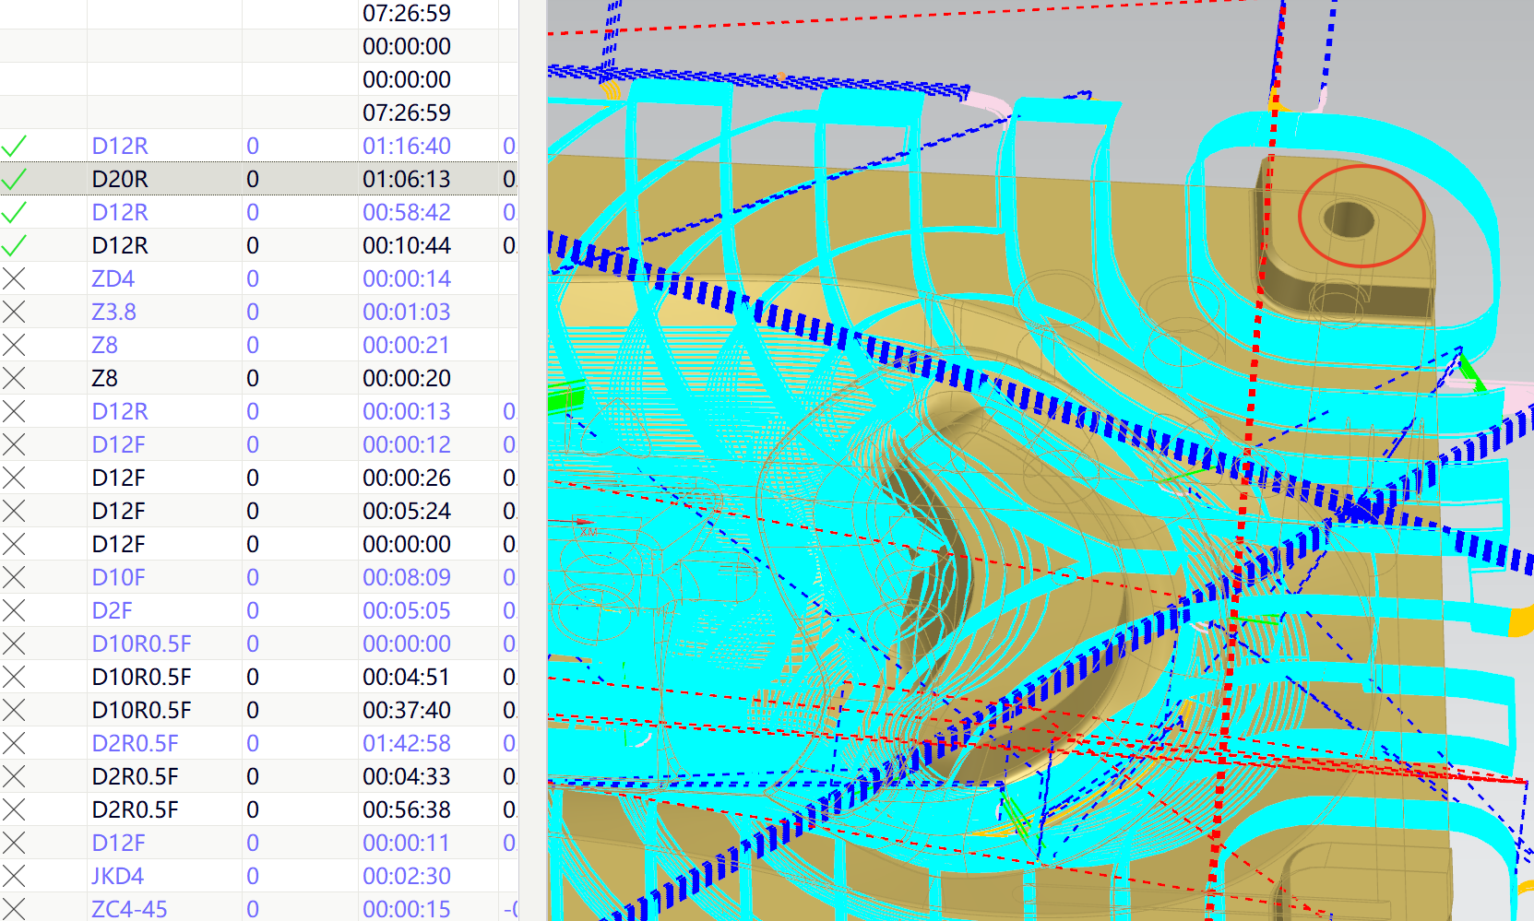
Task: Click the X status icon beside D10F
Action: pyautogui.click(x=14, y=577)
